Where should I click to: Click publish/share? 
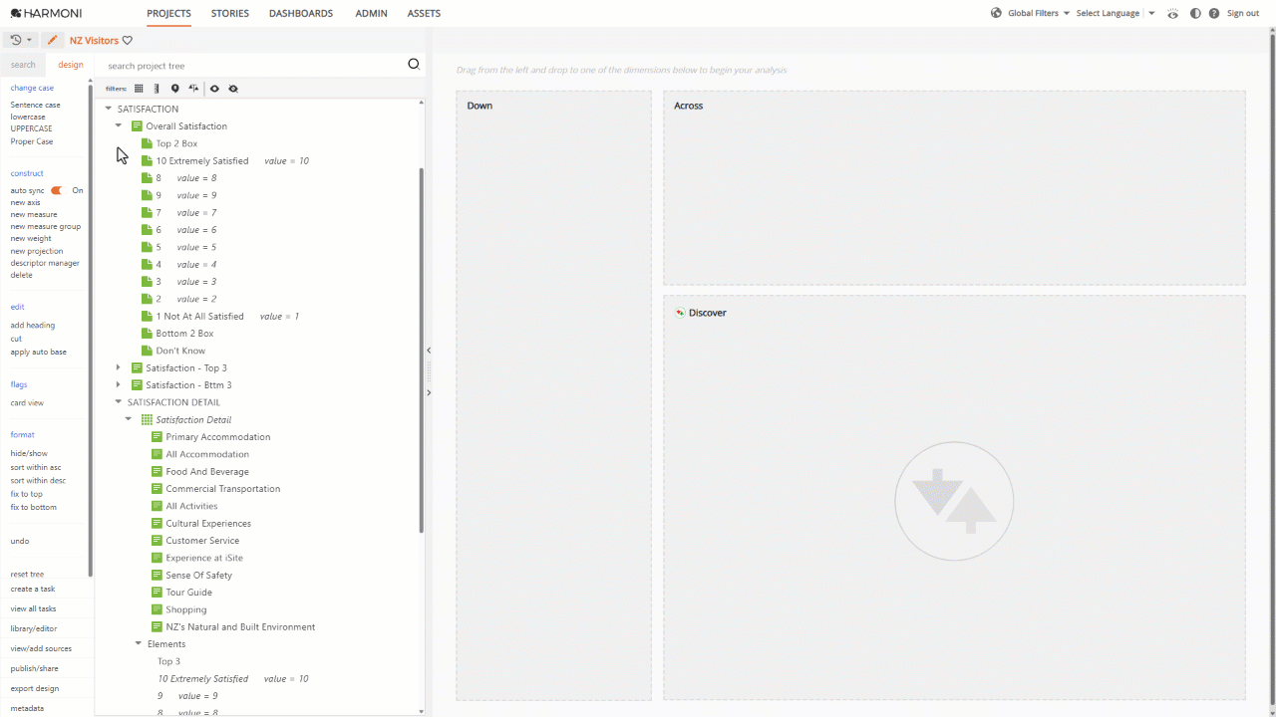pos(34,668)
